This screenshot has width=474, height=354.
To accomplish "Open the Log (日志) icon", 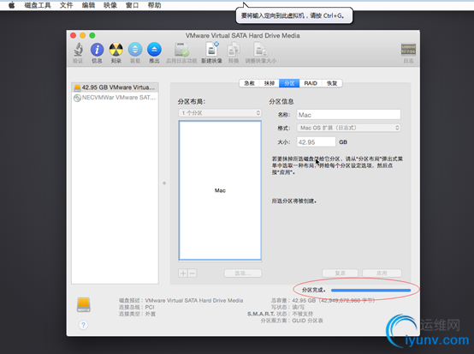I will coord(408,50).
